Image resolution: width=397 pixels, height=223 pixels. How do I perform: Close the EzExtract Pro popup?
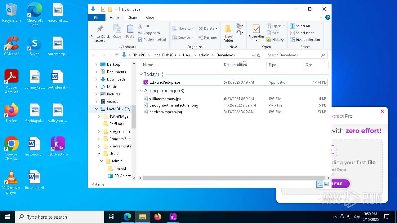click(x=382, y=111)
